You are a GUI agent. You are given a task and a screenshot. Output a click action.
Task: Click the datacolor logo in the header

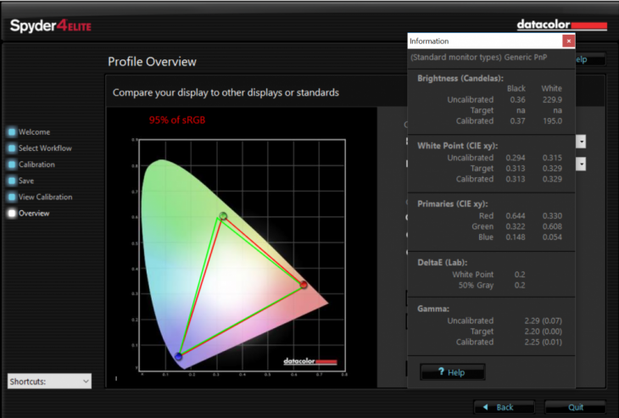pyautogui.click(x=561, y=25)
